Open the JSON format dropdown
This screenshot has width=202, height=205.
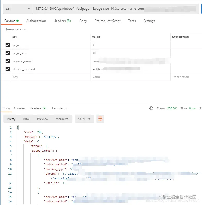[84, 119]
